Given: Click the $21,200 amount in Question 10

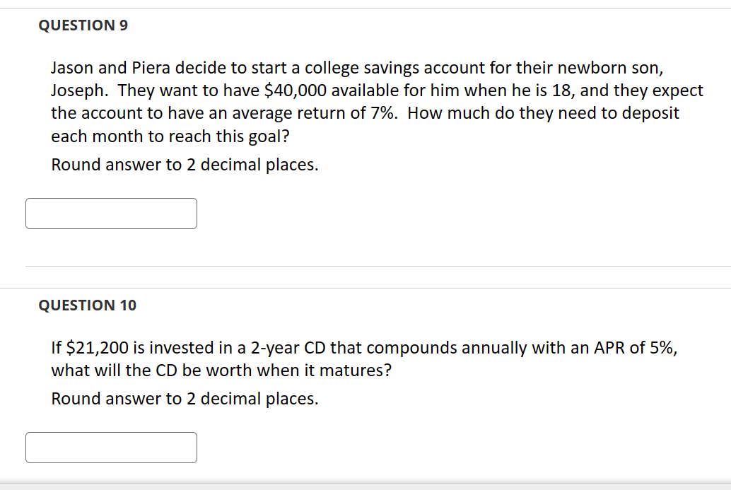Looking at the screenshot, I should coord(98,348).
